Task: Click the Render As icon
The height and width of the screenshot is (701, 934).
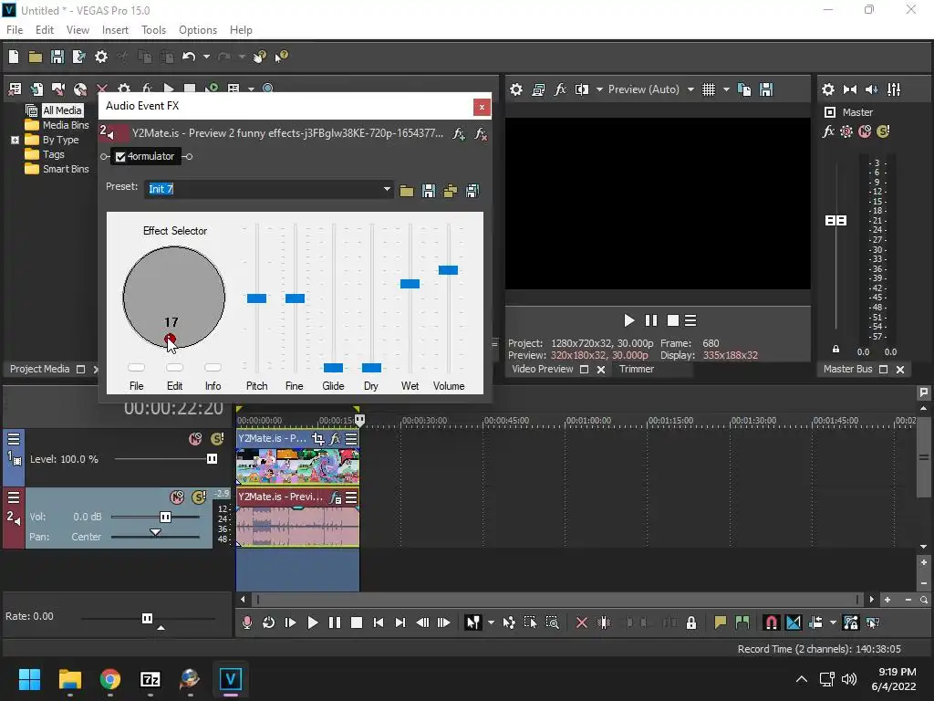Action: point(78,57)
